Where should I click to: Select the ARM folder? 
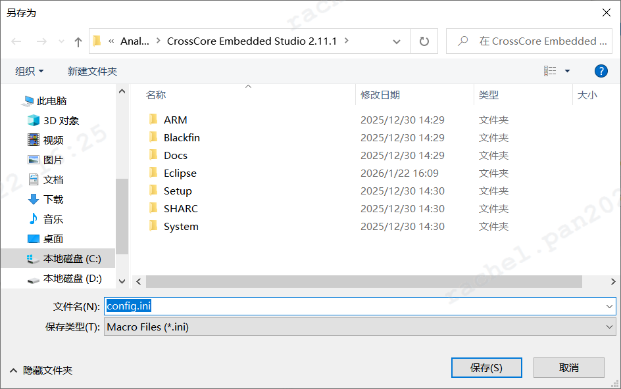coord(176,120)
